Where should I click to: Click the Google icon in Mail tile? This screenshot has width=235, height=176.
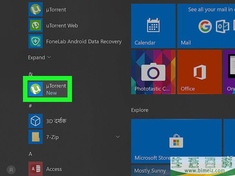[205, 26]
